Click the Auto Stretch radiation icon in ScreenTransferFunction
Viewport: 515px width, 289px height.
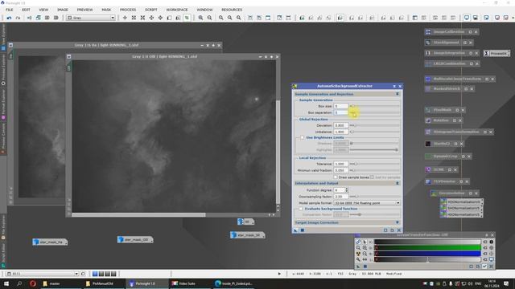point(358,254)
